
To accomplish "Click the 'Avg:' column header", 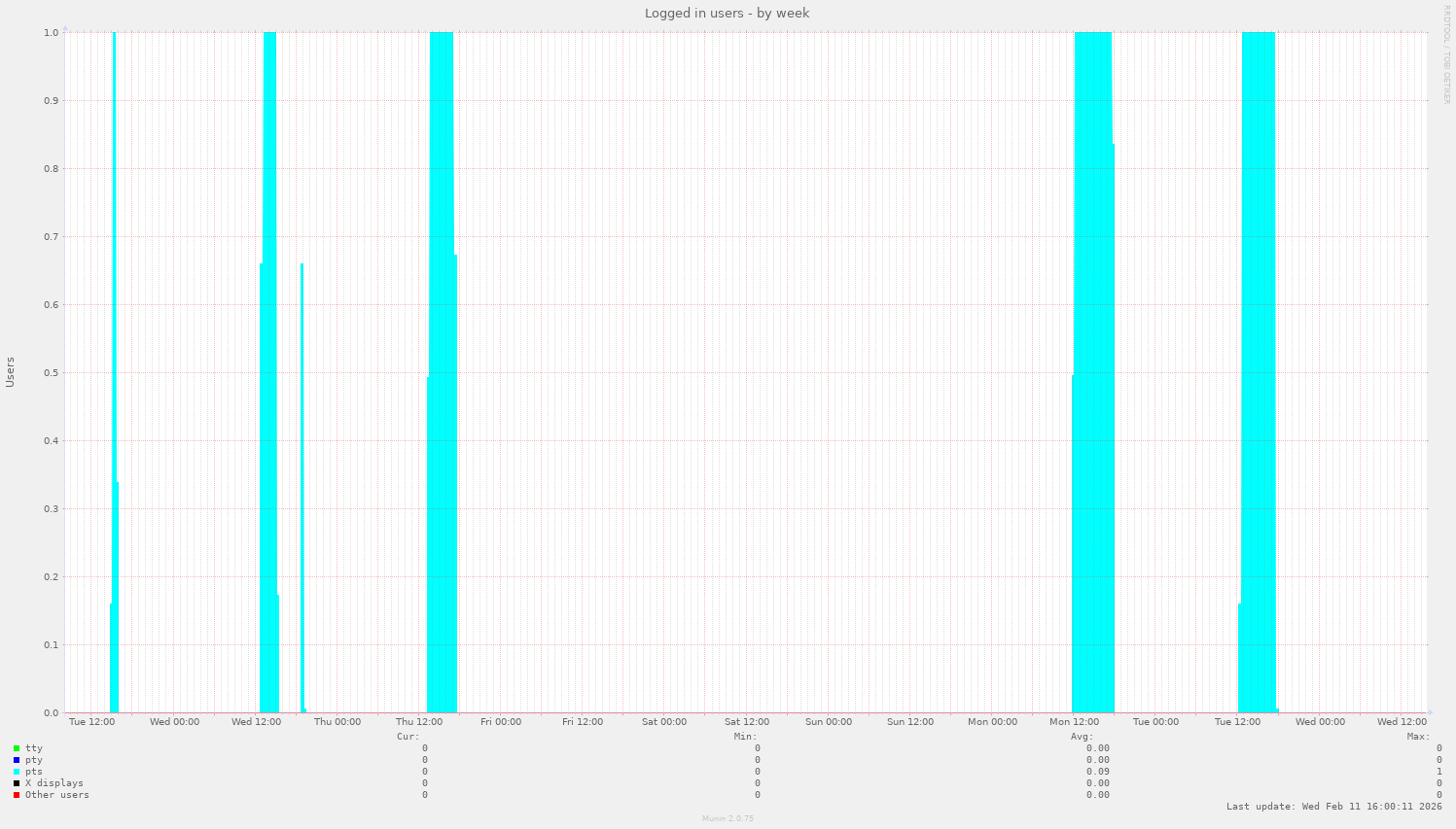I will tap(1082, 737).
